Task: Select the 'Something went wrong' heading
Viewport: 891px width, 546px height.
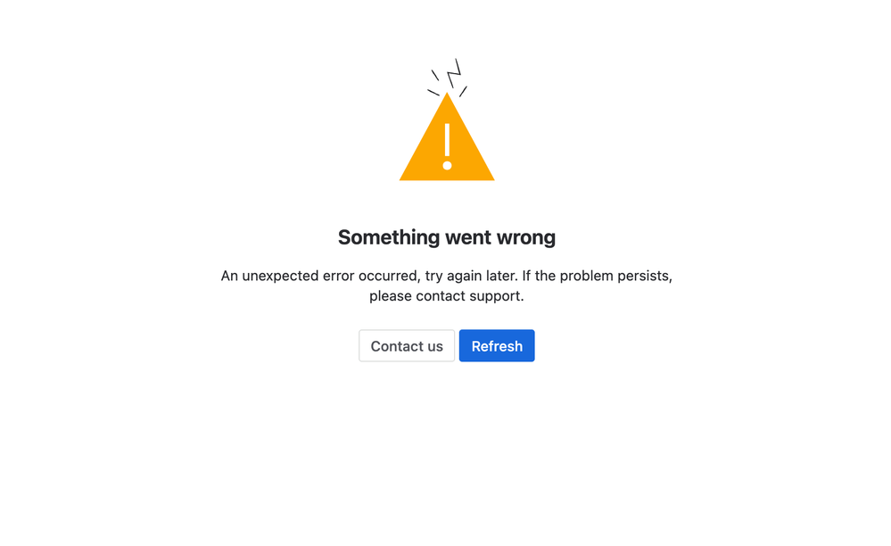Action: point(447,237)
